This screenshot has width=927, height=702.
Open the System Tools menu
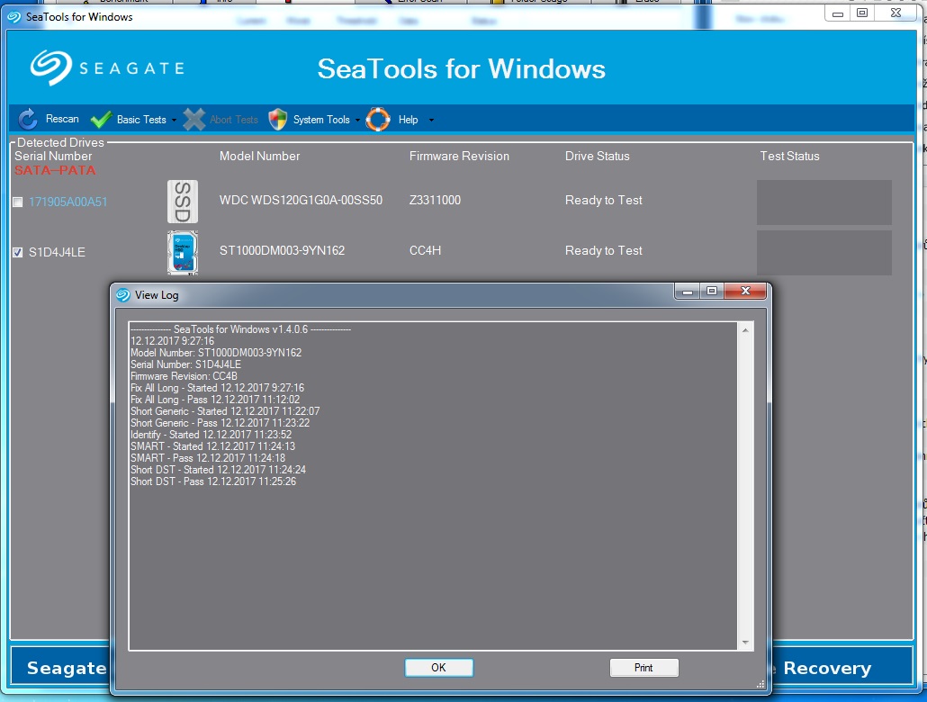coord(321,120)
